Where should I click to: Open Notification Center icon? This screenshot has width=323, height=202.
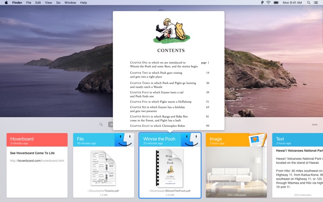click(x=316, y=3)
